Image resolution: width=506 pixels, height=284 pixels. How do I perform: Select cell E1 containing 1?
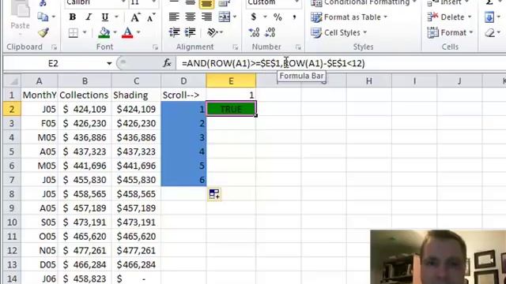(x=231, y=95)
